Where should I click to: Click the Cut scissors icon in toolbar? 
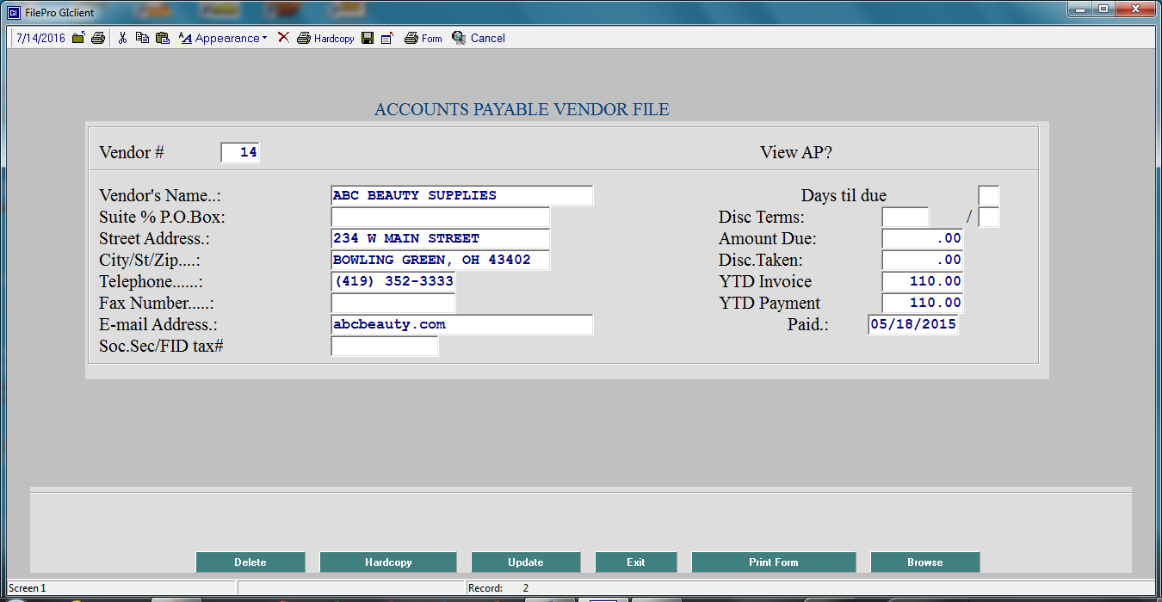click(122, 38)
